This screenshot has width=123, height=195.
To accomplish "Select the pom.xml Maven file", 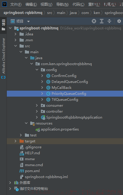I will click(32, 171).
